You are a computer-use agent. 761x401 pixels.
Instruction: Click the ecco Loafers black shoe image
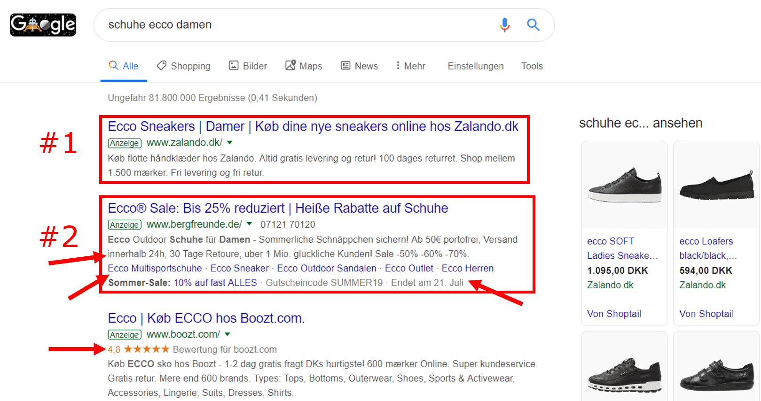tap(716, 185)
